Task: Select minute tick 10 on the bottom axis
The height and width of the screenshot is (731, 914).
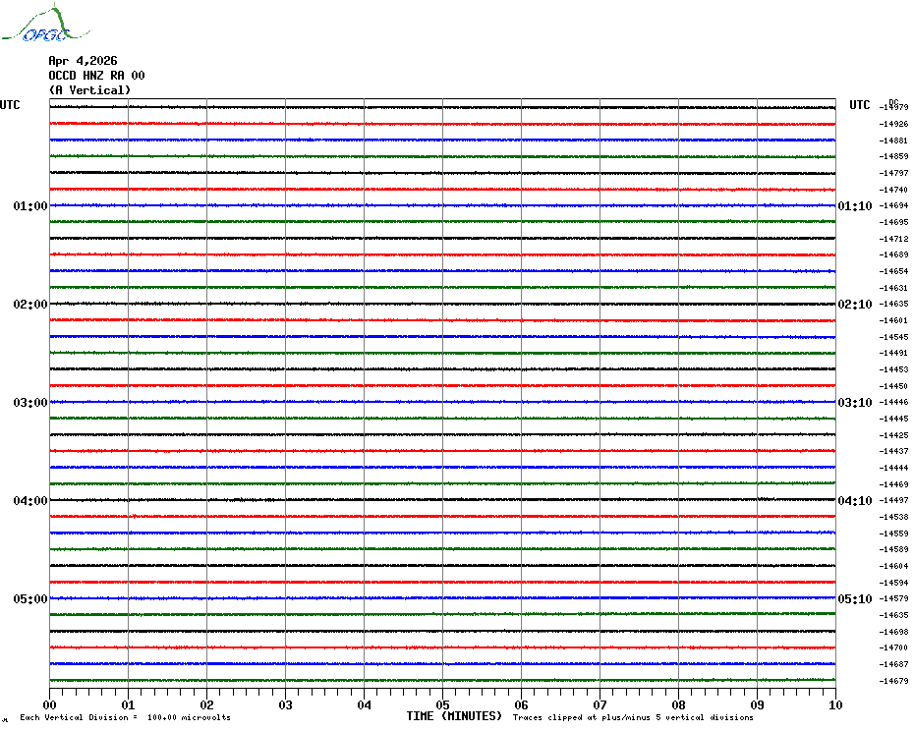Action: [834, 704]
